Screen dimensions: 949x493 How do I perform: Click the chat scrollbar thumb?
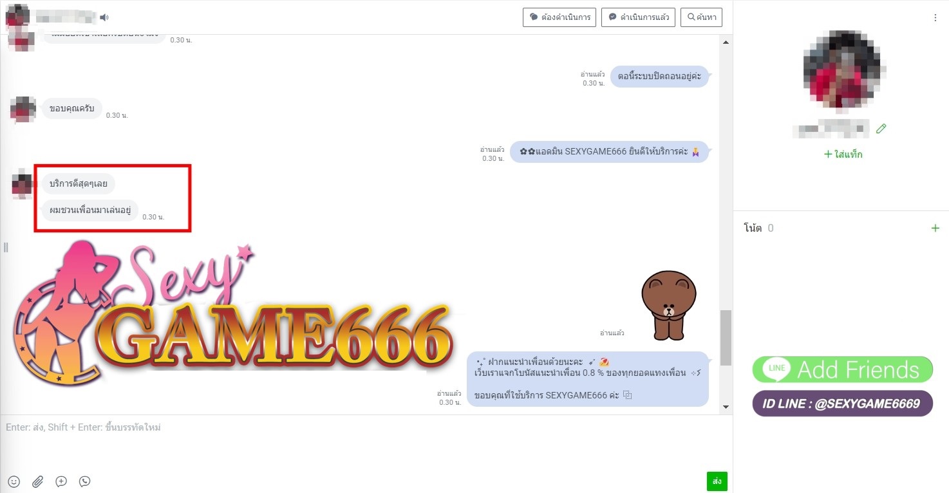click(x=726, y=337)
